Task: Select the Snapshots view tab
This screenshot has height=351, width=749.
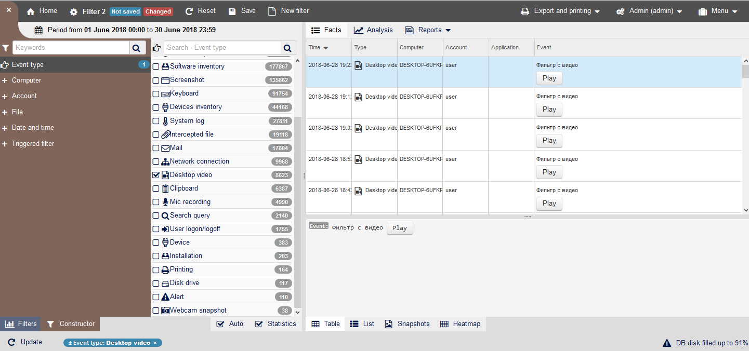Action: tap(407, 324)
